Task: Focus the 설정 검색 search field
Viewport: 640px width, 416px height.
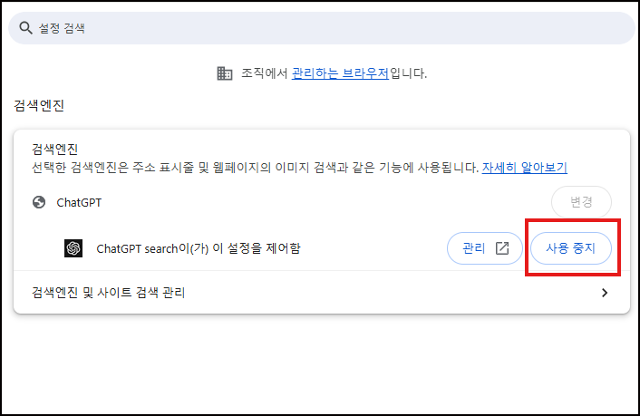Action: [x=321, y=28]
